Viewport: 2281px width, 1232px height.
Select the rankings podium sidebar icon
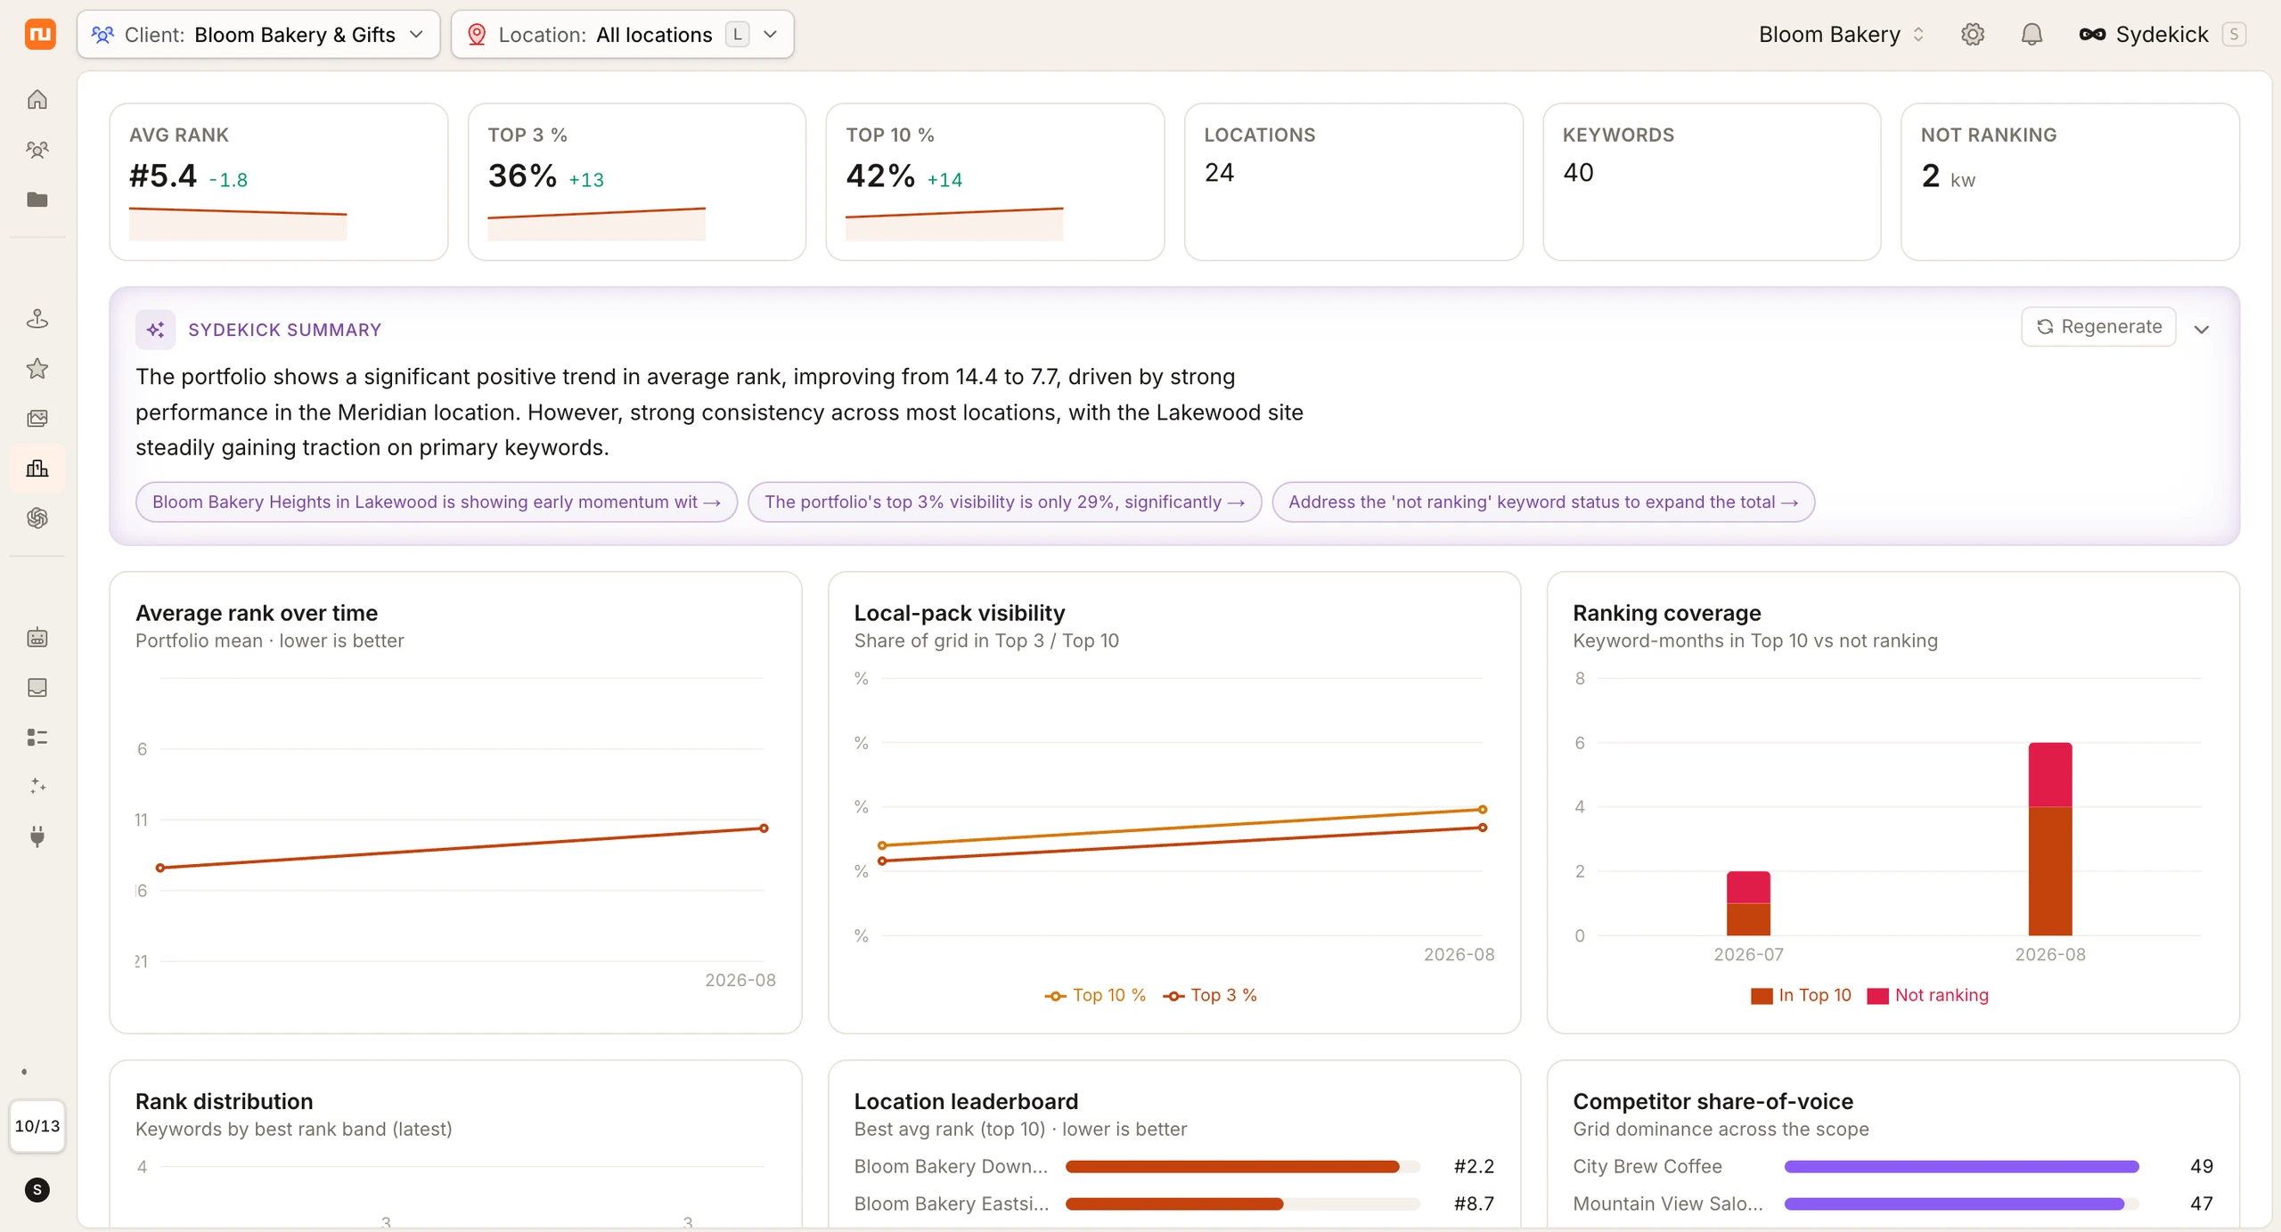37,468
